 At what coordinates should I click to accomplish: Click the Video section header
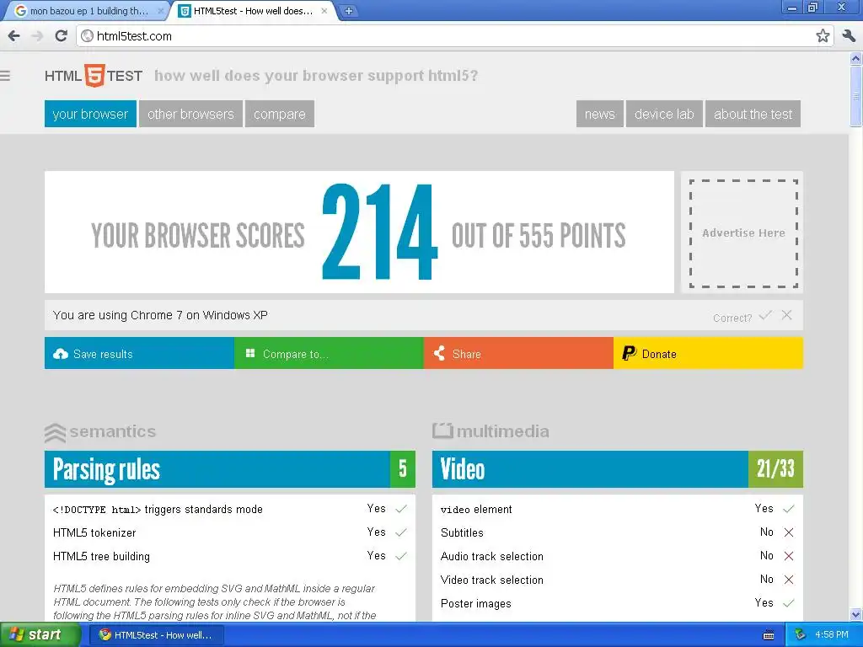coord(618,469)
